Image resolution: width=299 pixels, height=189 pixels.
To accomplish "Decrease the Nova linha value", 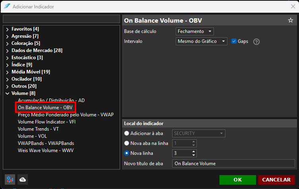I will pos(194,155).
